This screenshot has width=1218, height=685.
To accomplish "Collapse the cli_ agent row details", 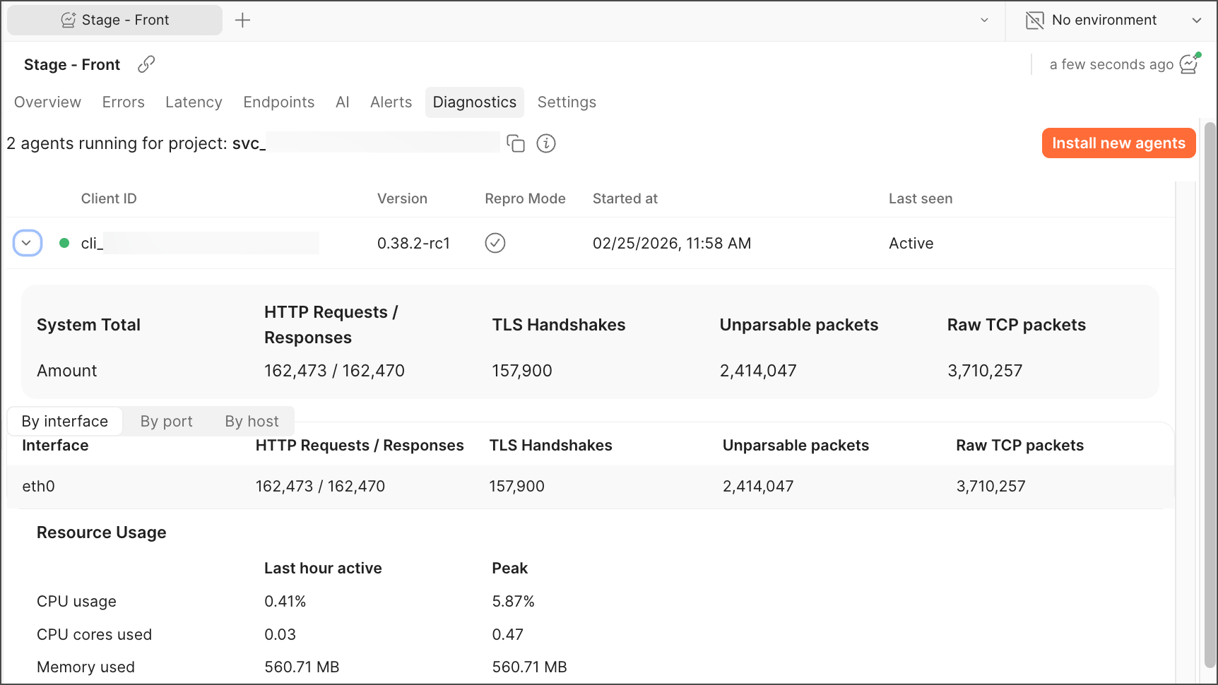I will 27,243.
